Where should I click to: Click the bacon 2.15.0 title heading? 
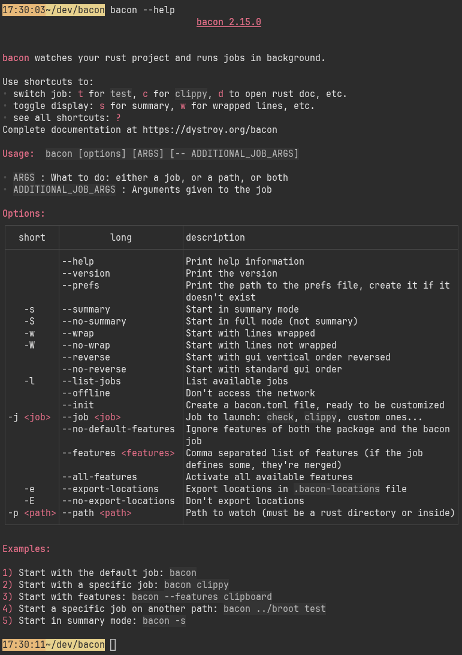[229, 22]
